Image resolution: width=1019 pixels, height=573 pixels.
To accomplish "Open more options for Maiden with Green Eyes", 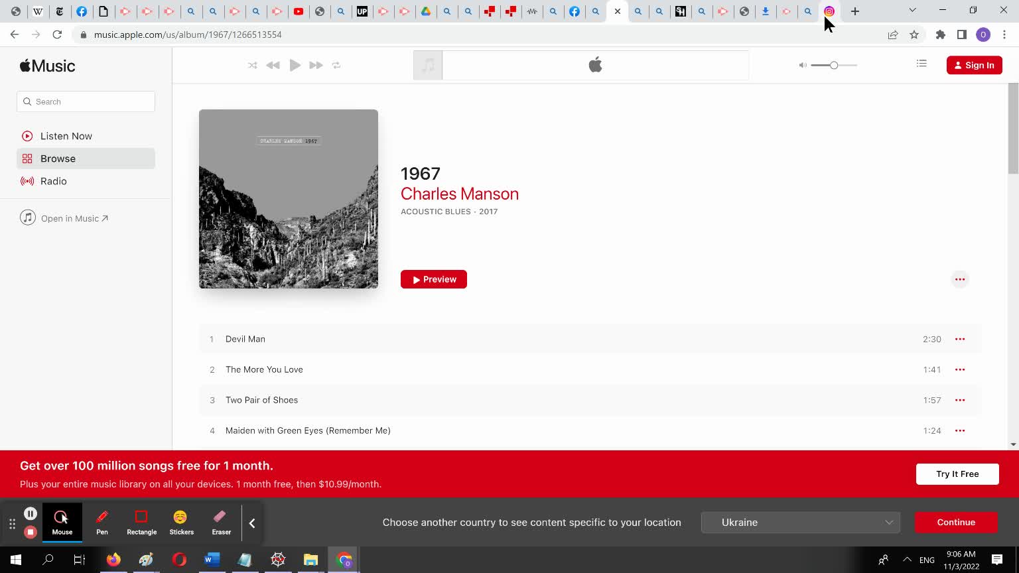I will 960,430.
